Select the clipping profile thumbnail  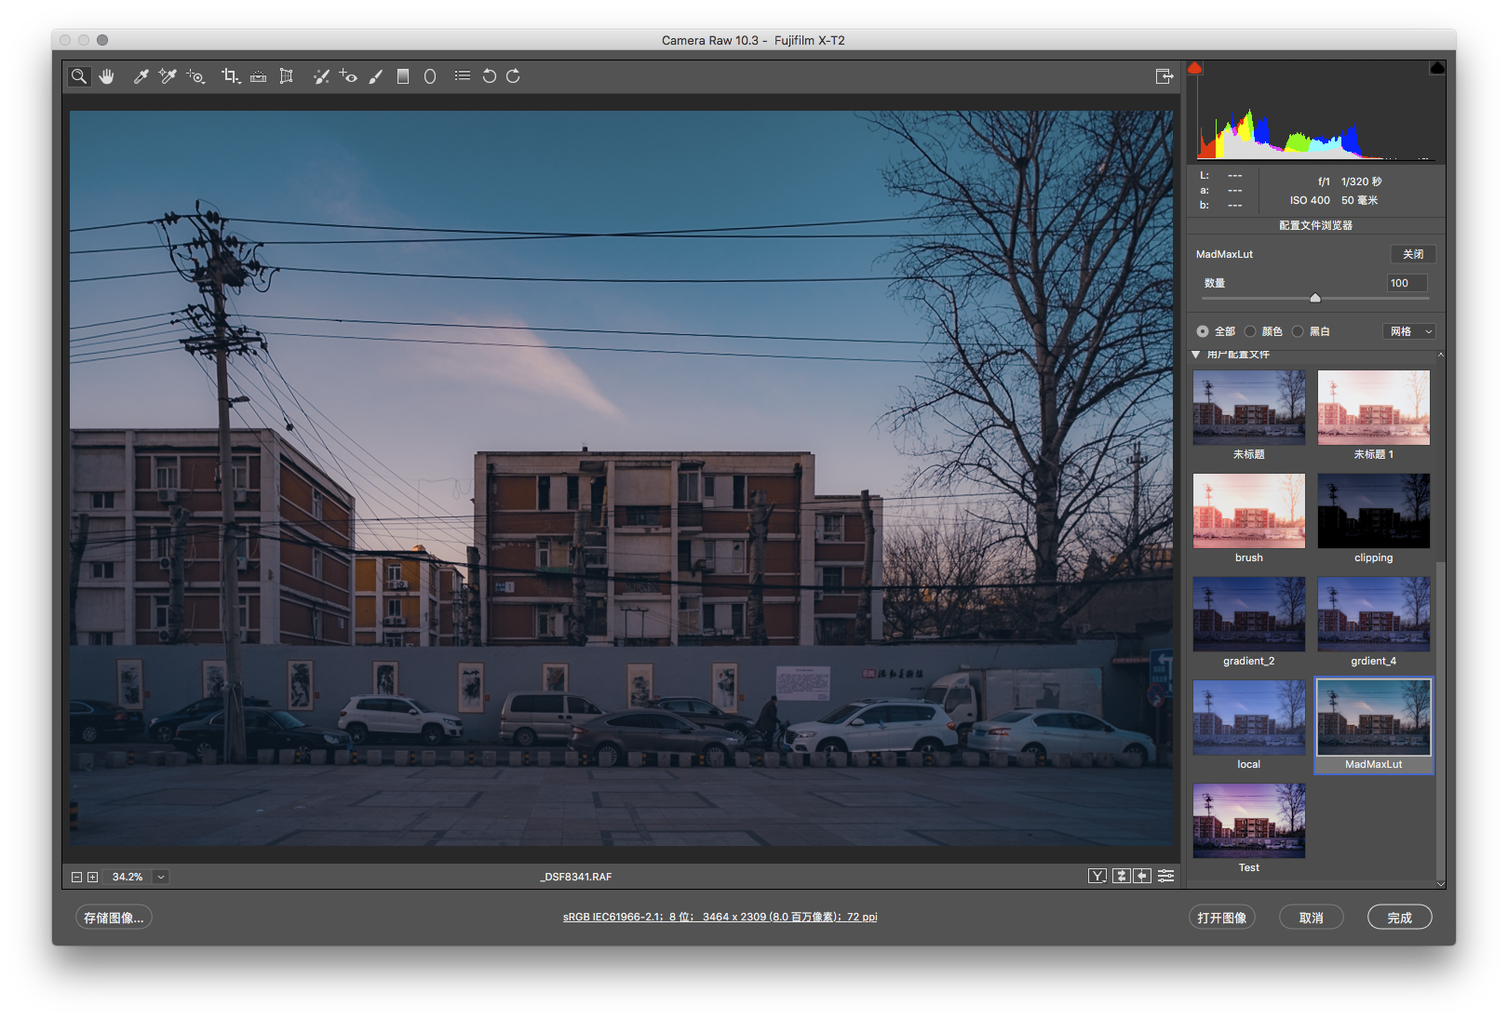coord(1373,510)
